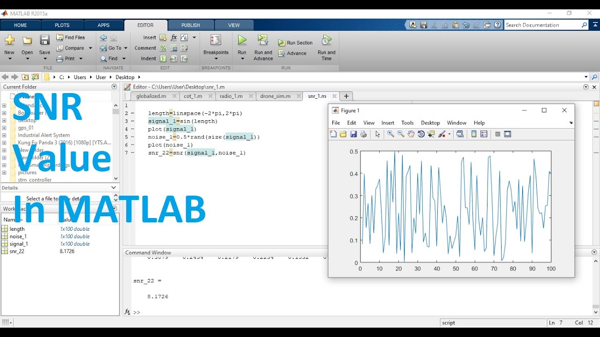Close the cot_1.m editor tab
Viewport: 600px width, 337px height.
[210, 96]
